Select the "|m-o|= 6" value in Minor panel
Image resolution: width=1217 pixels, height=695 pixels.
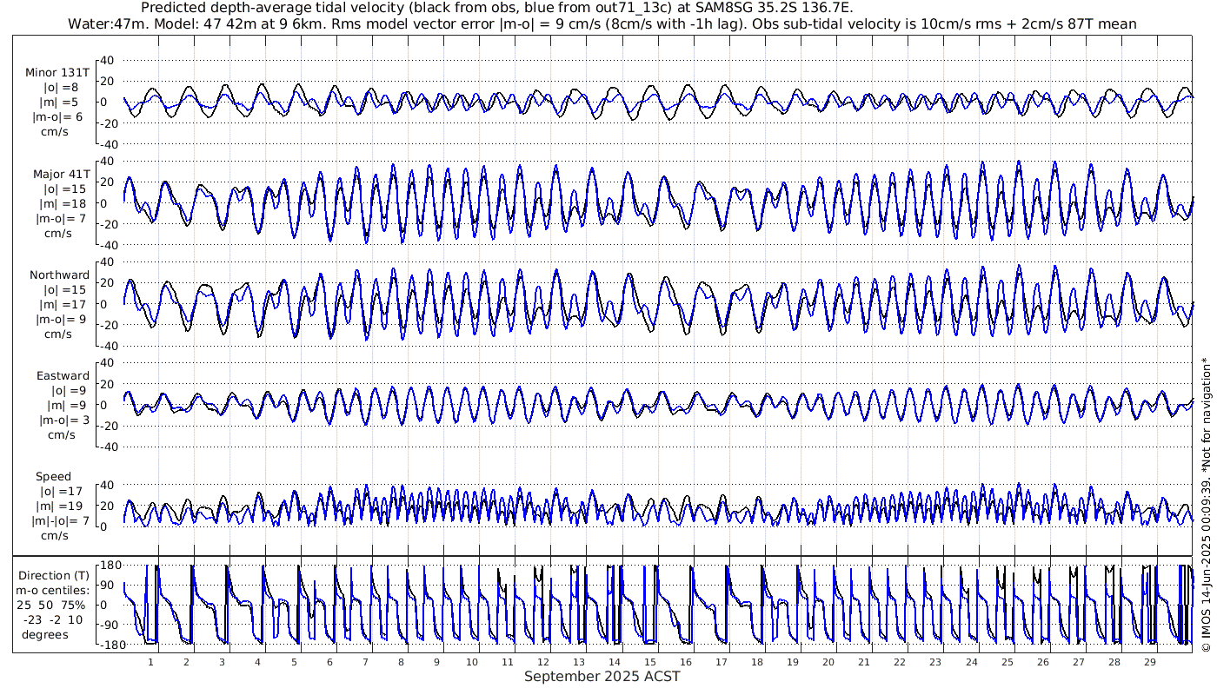click(x=57, y=117)
